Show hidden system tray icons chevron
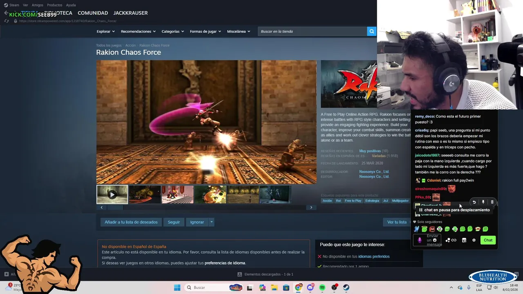 pos(452,287)
